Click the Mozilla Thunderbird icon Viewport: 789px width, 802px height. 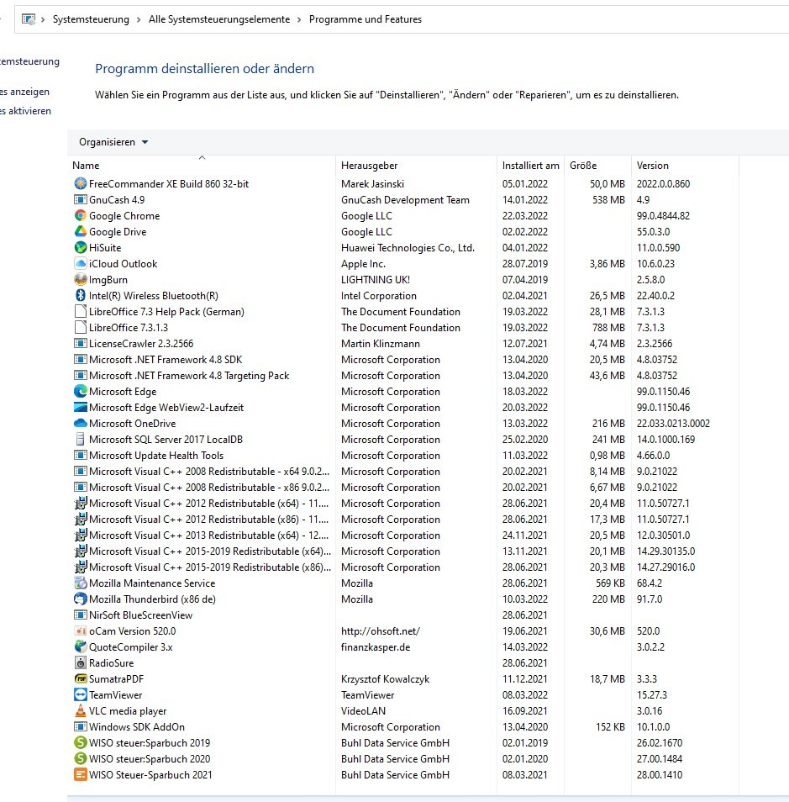[x=81, y=599]
